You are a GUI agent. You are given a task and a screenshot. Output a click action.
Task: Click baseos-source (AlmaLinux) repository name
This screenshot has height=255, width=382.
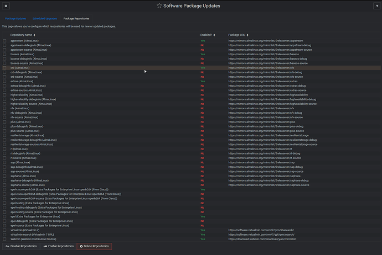click(27, 63)
